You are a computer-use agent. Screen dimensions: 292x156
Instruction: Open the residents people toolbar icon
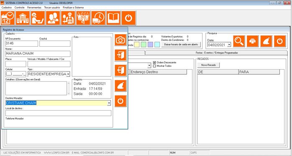pyautogui.click(x=53, y=18)
